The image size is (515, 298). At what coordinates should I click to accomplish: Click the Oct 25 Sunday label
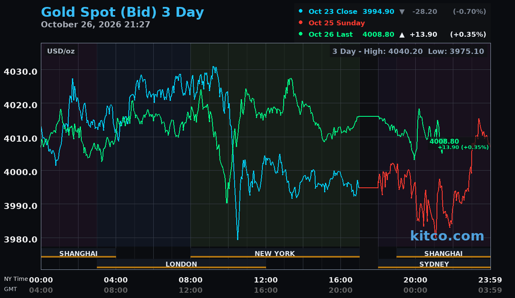coord(337,23)
